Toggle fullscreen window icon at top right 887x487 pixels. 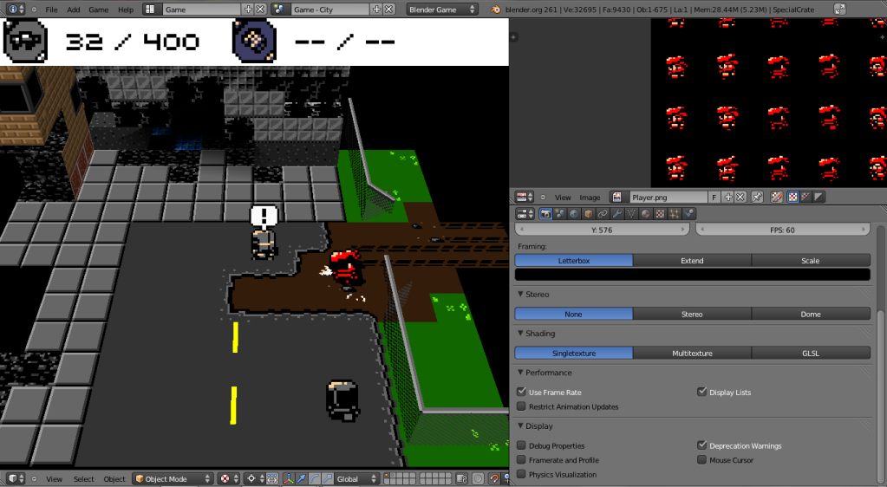[x=840, y=9]
